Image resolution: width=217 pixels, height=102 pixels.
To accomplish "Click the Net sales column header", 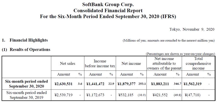I will tap(68, 63).
